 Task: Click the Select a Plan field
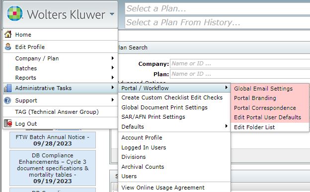[x=218, y=9]
